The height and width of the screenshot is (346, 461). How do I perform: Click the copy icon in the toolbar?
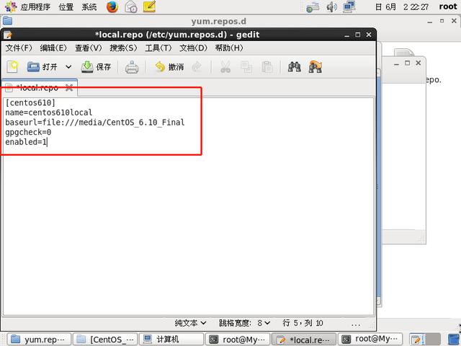[x=246, y=67]
